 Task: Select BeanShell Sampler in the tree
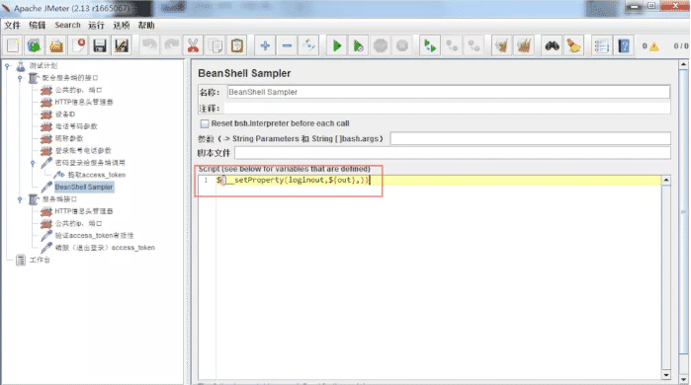[84, 187]
